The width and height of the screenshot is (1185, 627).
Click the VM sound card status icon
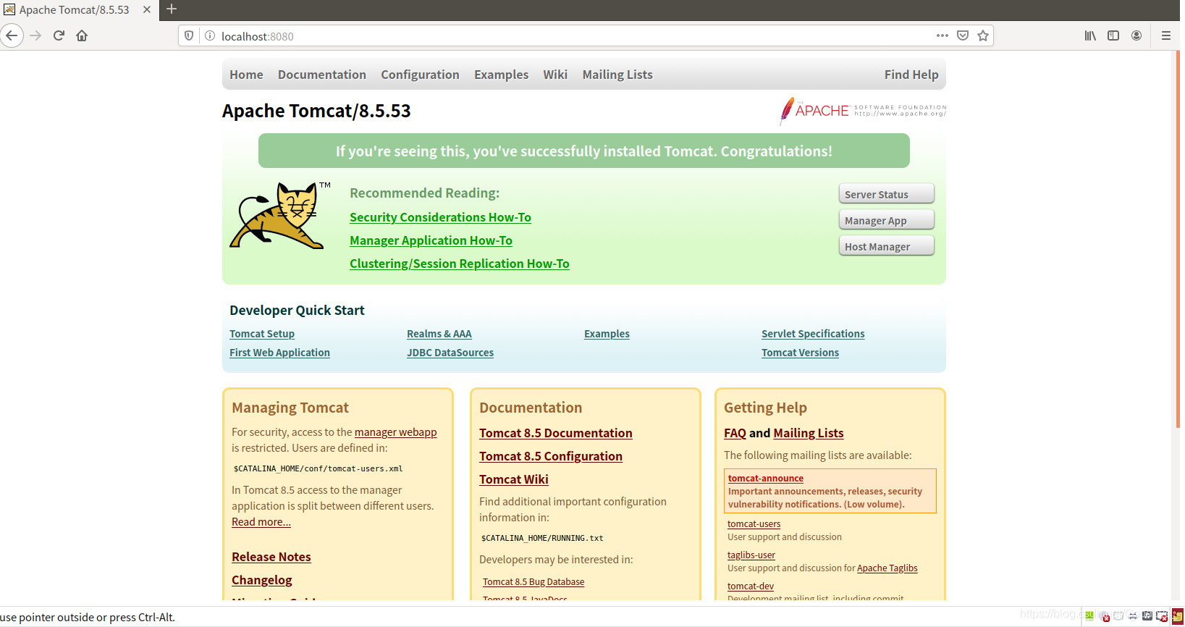[x=1147, y=616]
